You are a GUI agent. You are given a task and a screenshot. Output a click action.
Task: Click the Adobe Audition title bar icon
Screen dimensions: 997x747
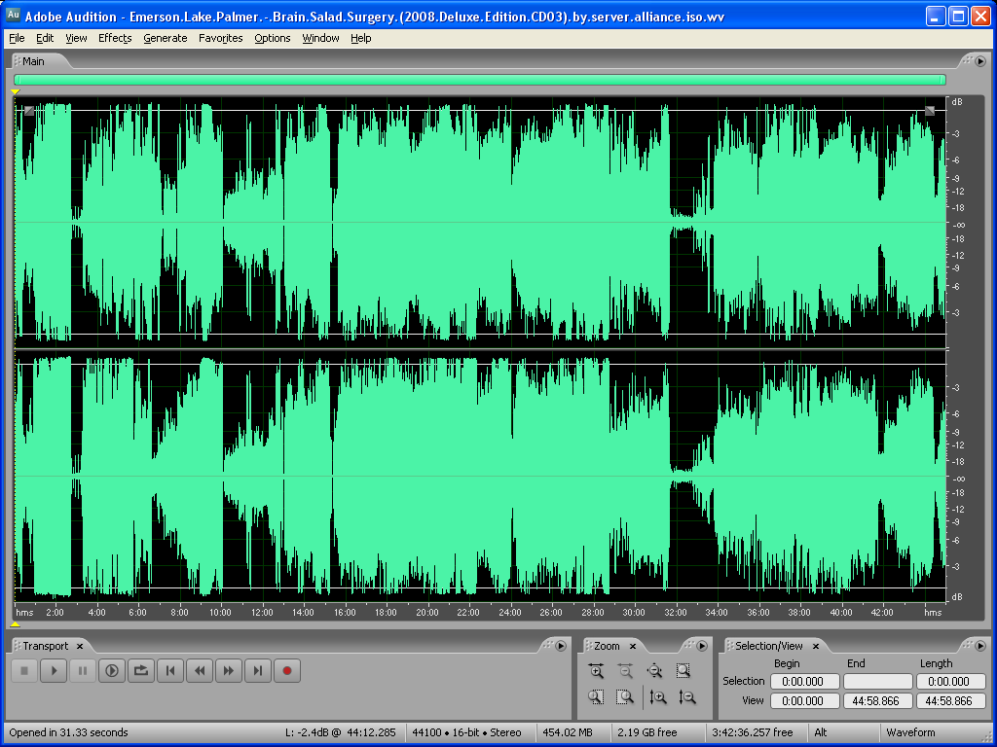point(13,16)
